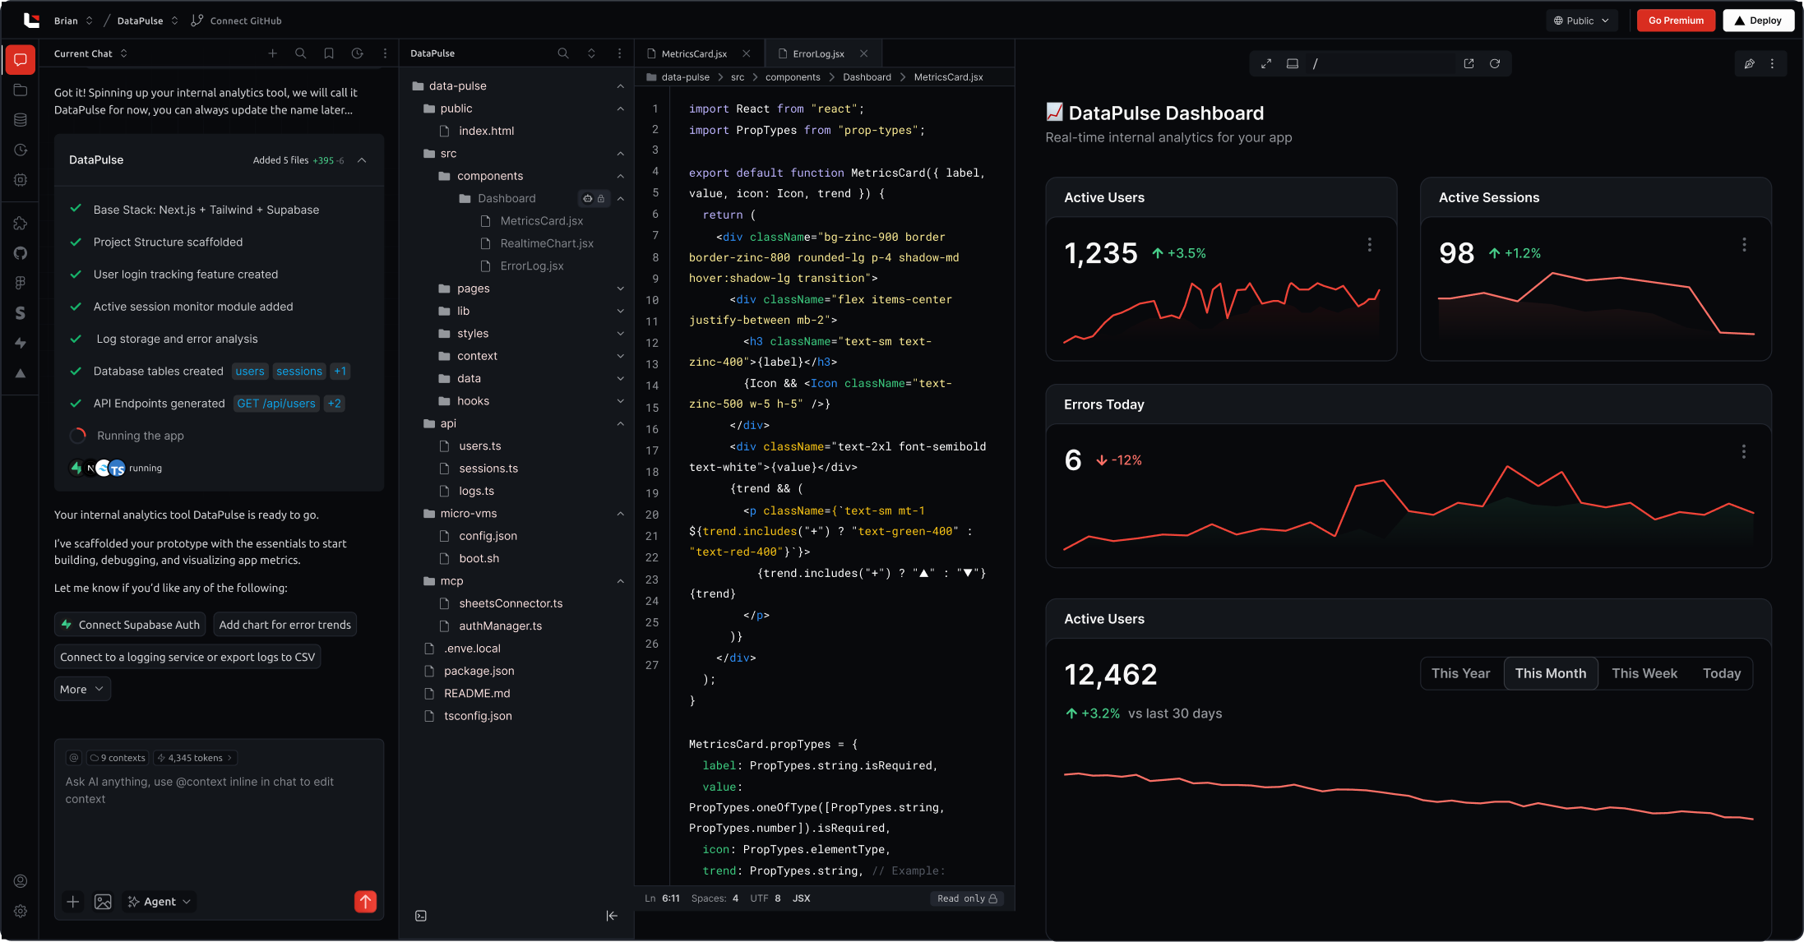Click Connect to a logging service suggestion
1804x942 pixels.
(187, 657)
